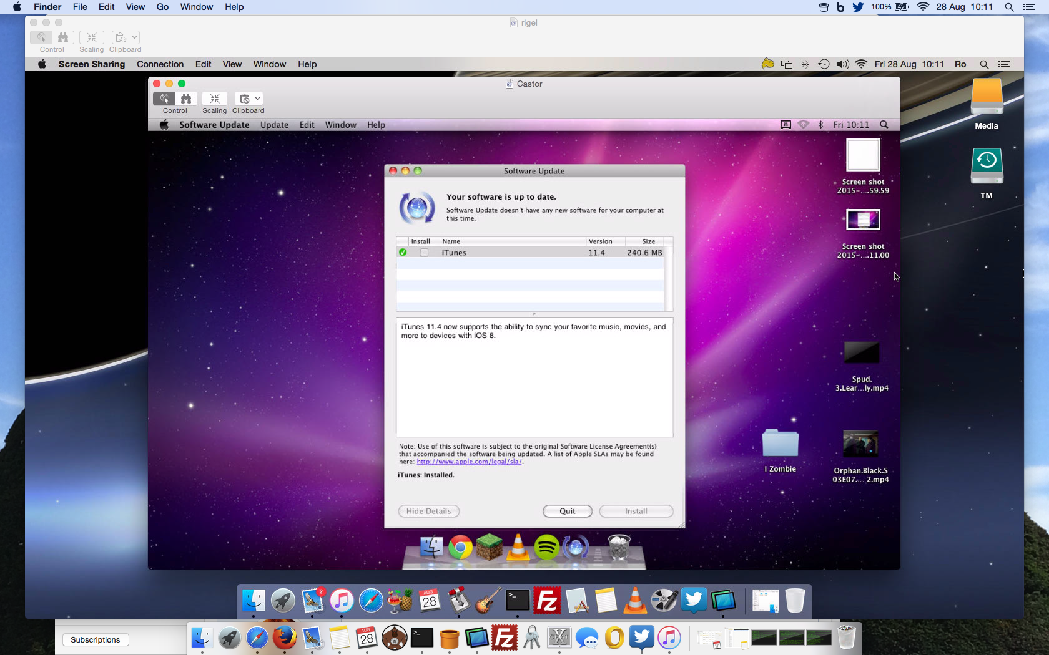
Task: Click volume icon in rigel's menu bar
Action: (x=842, y=64)
